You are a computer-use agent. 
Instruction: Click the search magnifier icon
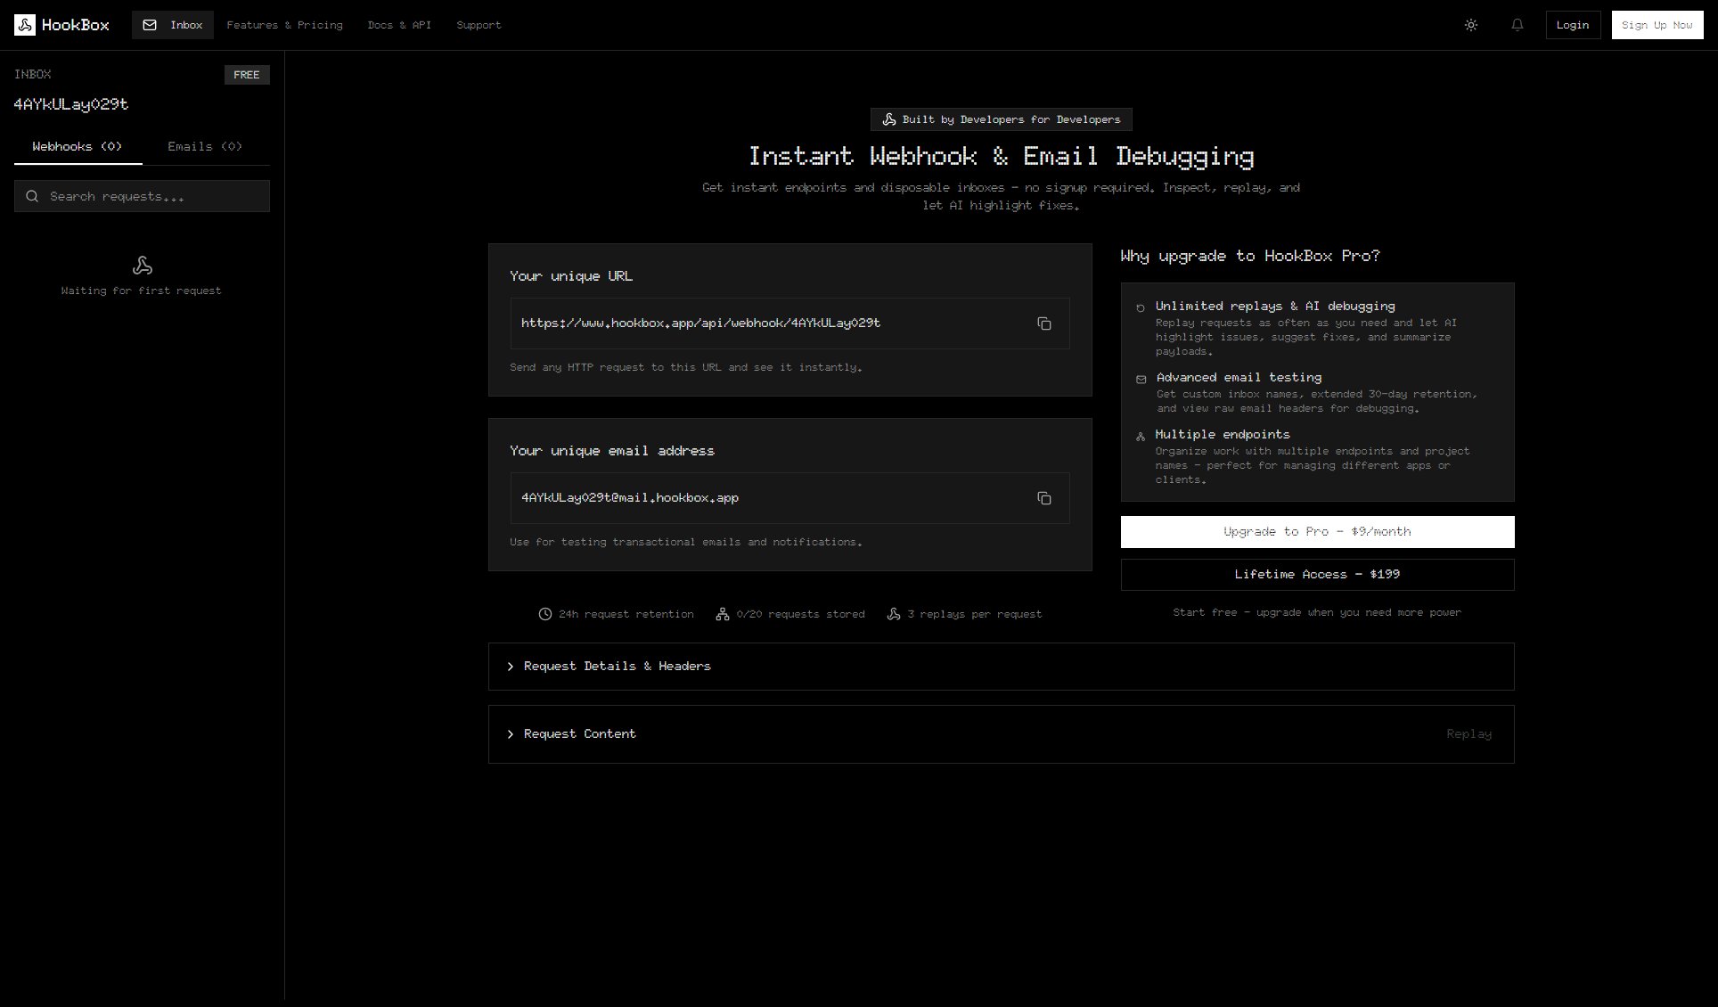pos(32,196)
